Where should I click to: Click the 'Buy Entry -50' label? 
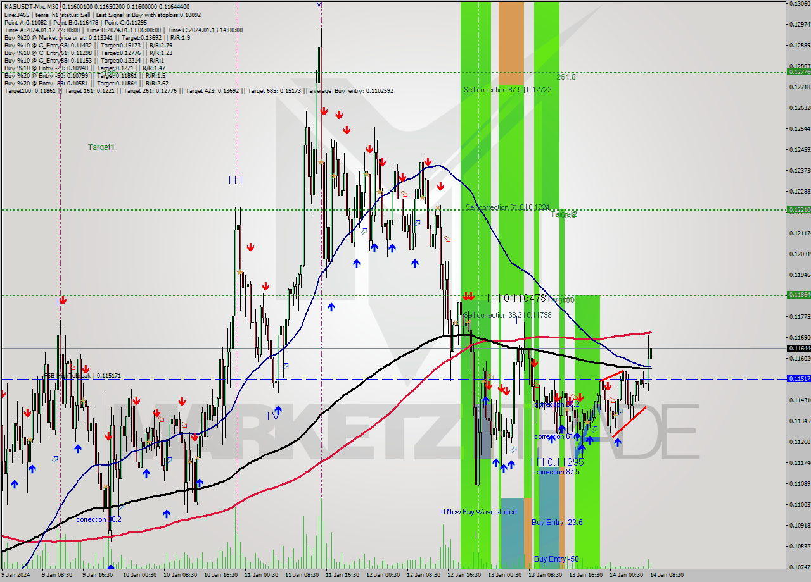[x=556, y=559]
